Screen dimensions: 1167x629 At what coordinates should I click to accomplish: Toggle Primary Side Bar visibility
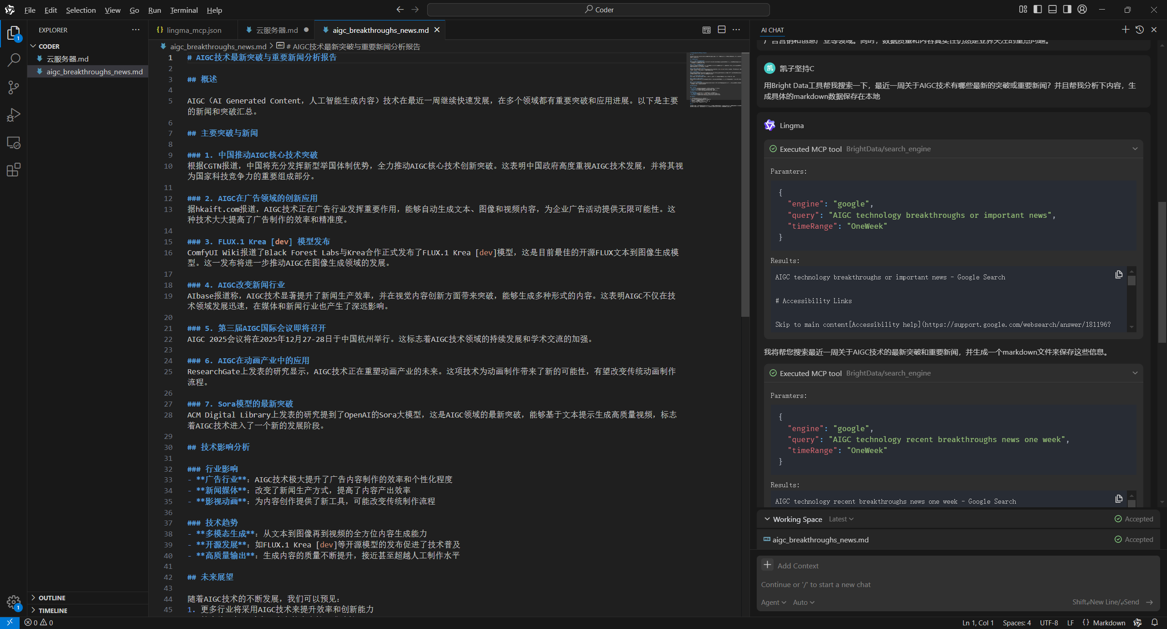pos(1038,10)
